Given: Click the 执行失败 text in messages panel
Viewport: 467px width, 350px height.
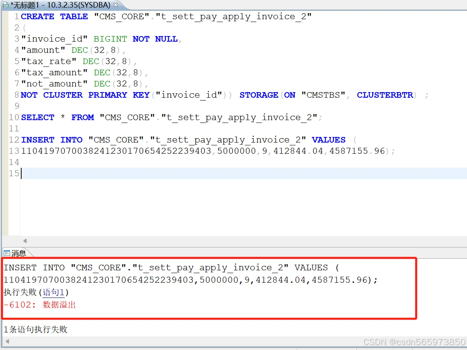Looking at the screenshot, I should coord(20,292).
